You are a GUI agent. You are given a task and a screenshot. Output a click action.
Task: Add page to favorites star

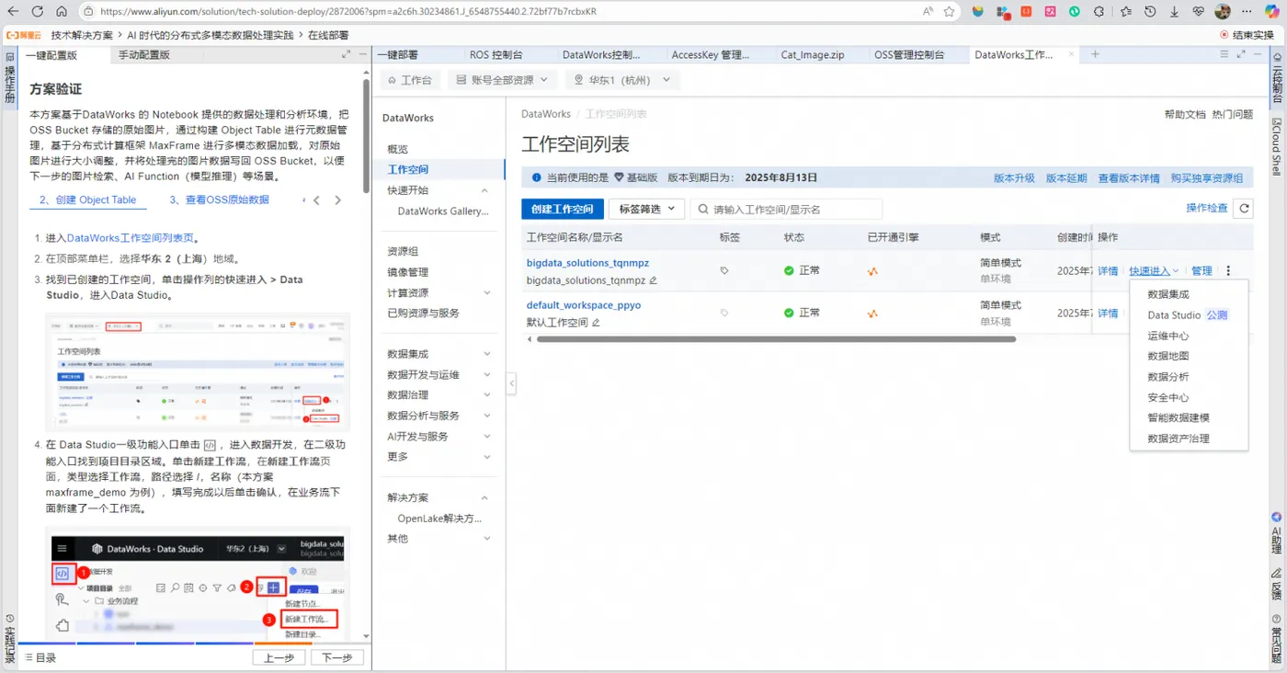(950, 12)
